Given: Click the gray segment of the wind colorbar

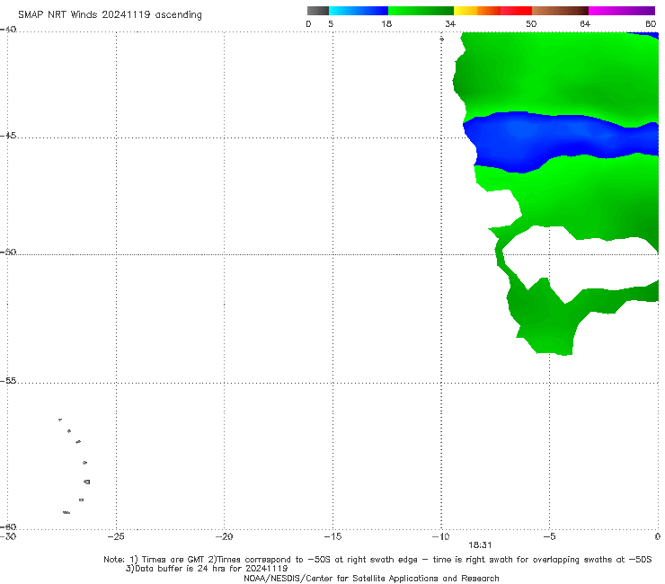Looking at the screenshot, I should (318, 11).
